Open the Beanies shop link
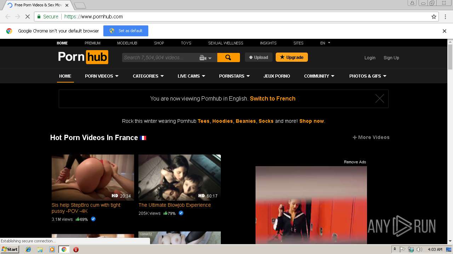The image size is (453, 254). click(246, 121)
